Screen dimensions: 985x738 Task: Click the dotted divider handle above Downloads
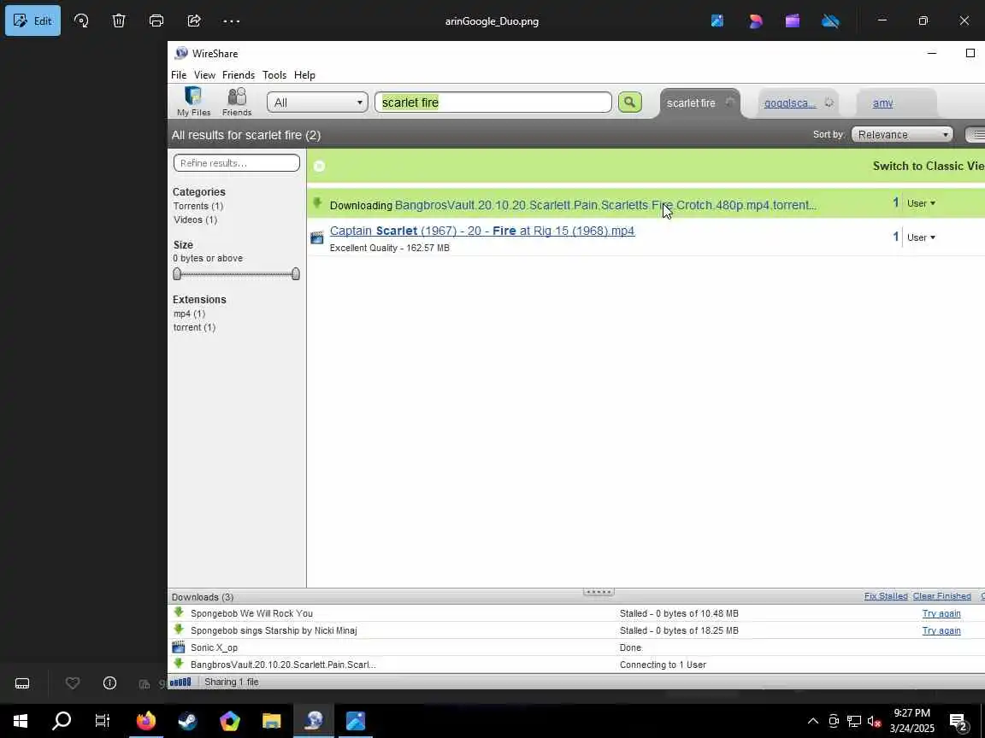coord(598,592)
